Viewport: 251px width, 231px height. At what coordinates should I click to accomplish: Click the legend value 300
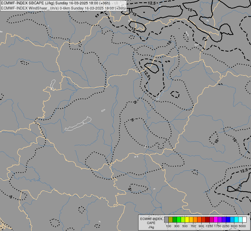pyautogui.click(x=177, y=226)
